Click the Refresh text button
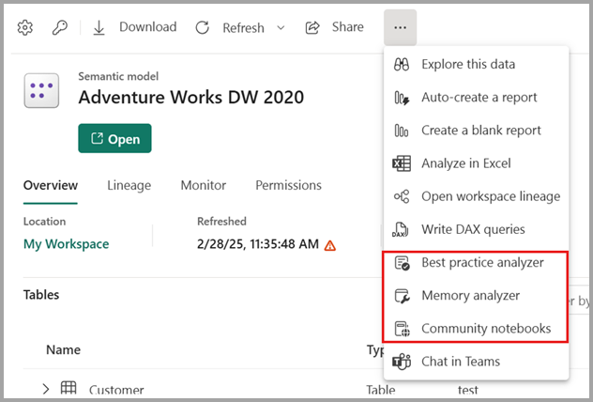Screen dimensions: 593x402 [x=243, y=27]
